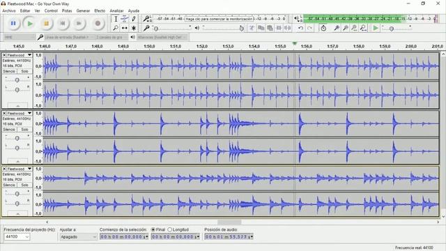This screenshot has height=251, width=446.
Task: Click the Sync-Lock clock icon
Action: coord(323,28)
